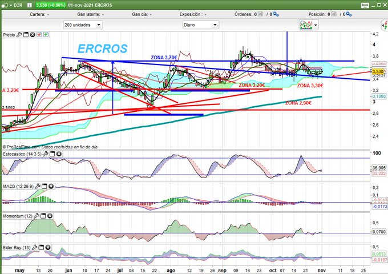Remove the MACD indicator panel
This screenshot has height=274, width=388.
tap(51, 186)
